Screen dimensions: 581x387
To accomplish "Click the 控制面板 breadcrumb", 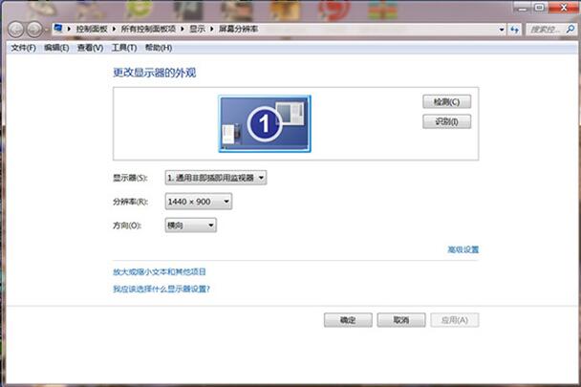I will coord(92,29).
